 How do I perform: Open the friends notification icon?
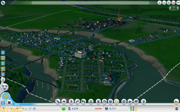(173, 3)
